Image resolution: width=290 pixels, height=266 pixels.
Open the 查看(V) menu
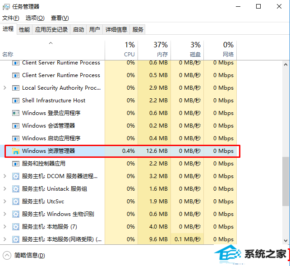[60, 18]
